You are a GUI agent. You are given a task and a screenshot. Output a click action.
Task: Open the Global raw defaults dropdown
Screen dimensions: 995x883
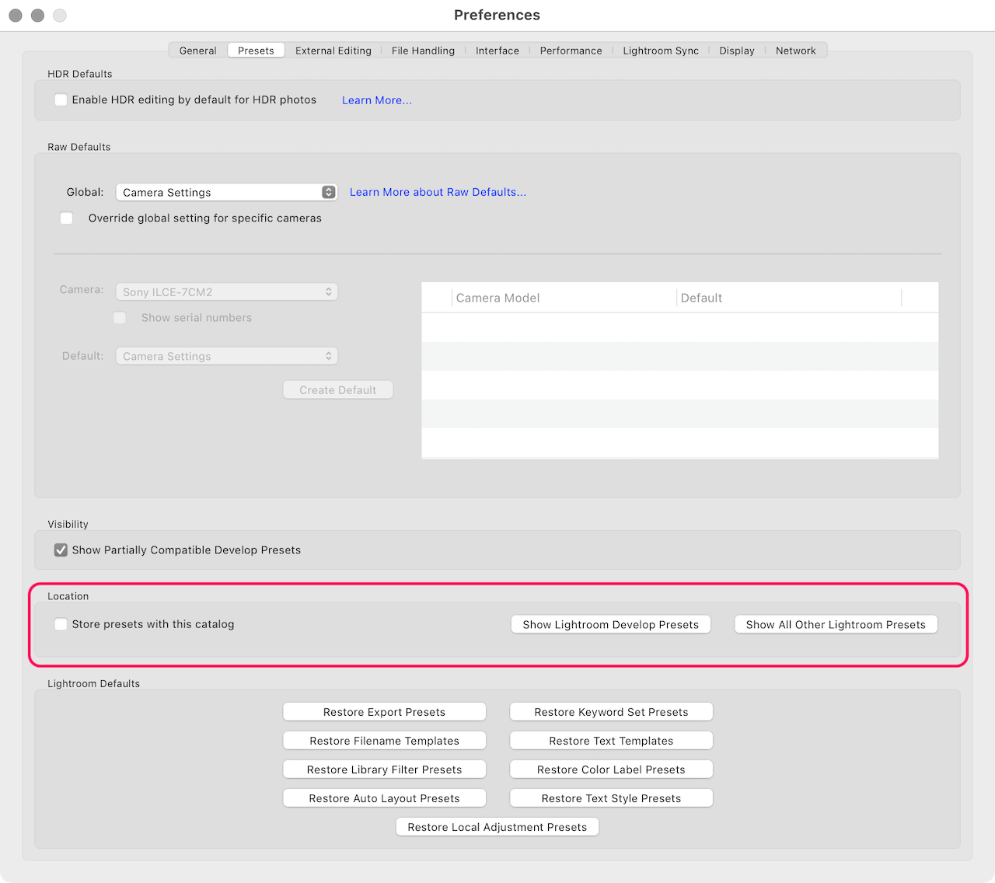pyautogui.click(x=226, y=192)
